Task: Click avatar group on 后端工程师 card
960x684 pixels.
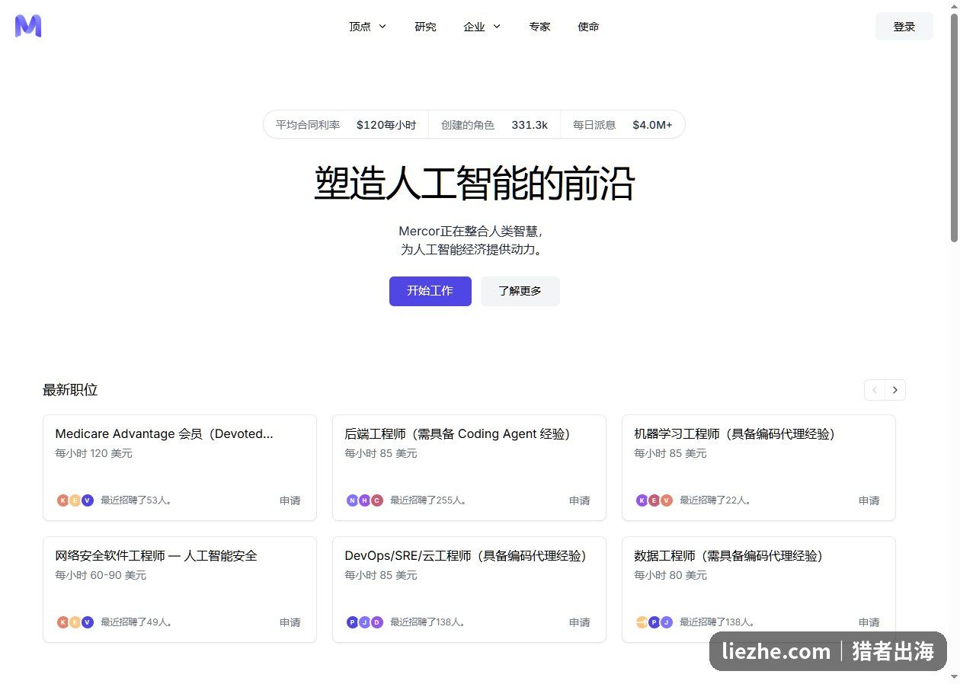Action: click(x=365, y=500)
